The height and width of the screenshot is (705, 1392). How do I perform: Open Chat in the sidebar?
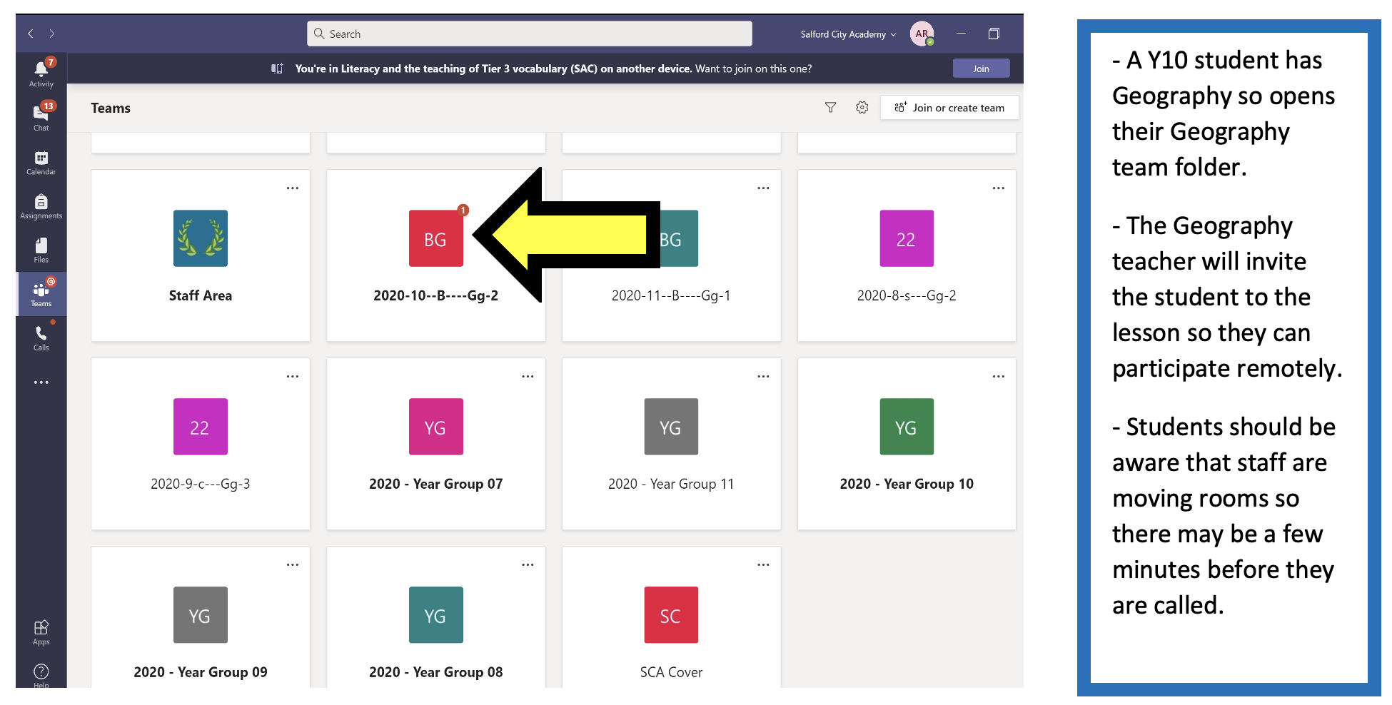[x=41, y=117]
